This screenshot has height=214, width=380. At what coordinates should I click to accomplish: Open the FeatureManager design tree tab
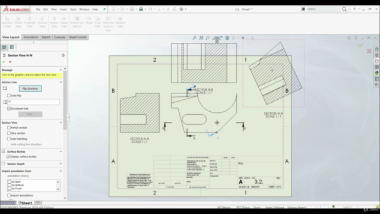[4, 48]
